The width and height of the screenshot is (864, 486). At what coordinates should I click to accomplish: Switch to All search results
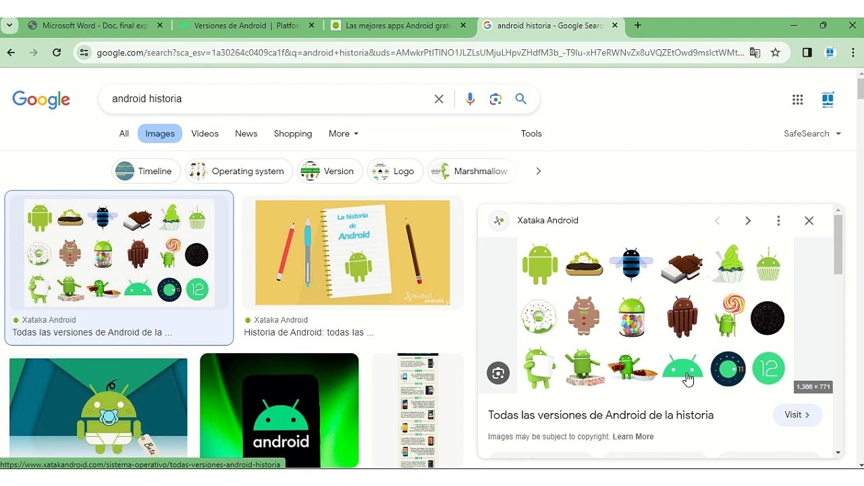[124, 134]
